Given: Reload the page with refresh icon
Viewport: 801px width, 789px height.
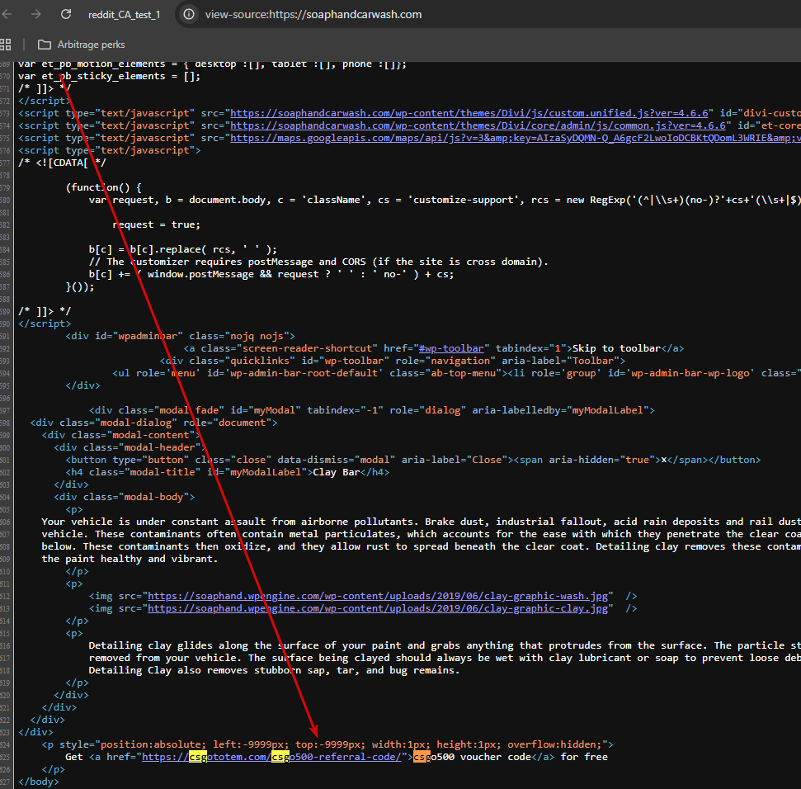Looking at the screenshot, I should 66,14.
